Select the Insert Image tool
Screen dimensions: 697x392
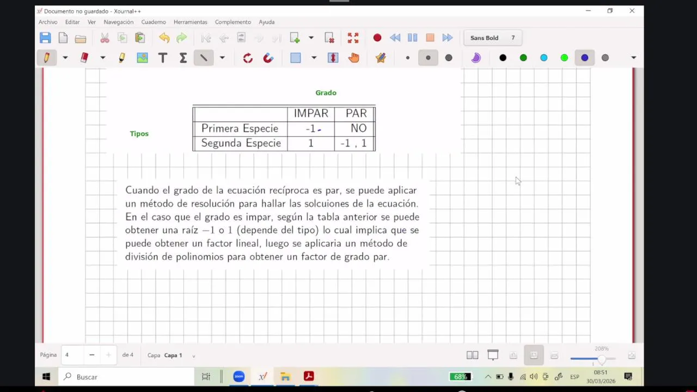(x=142, y=58)
